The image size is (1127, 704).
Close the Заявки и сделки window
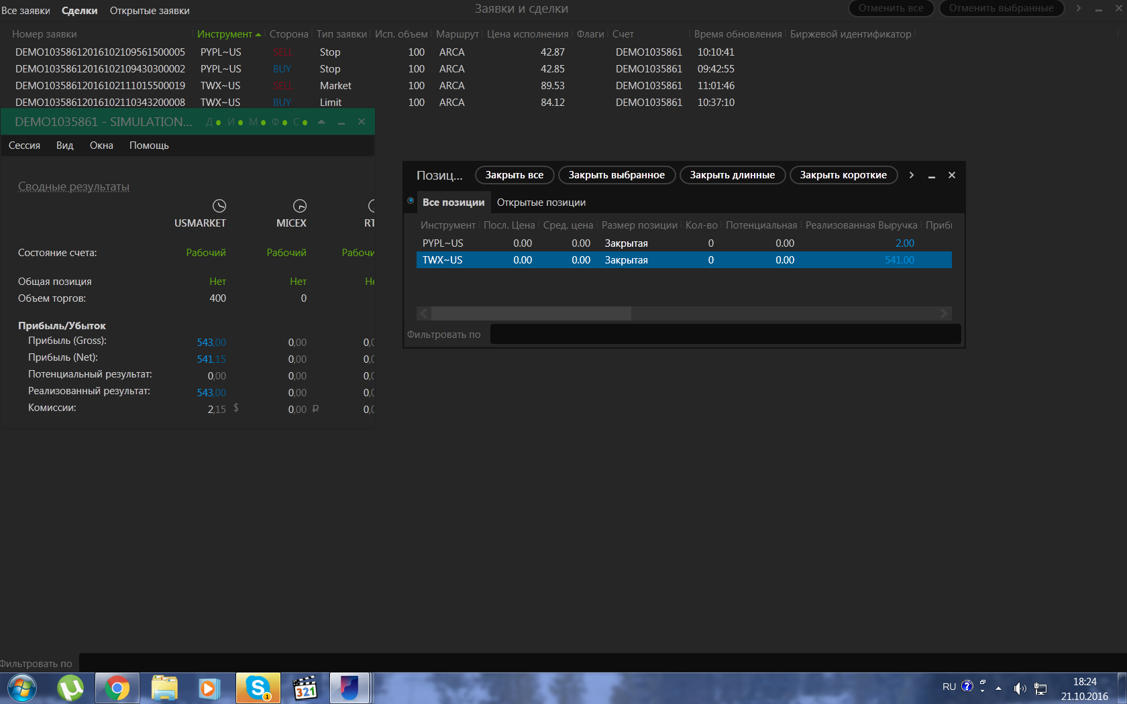click(x=1118, y=8)
